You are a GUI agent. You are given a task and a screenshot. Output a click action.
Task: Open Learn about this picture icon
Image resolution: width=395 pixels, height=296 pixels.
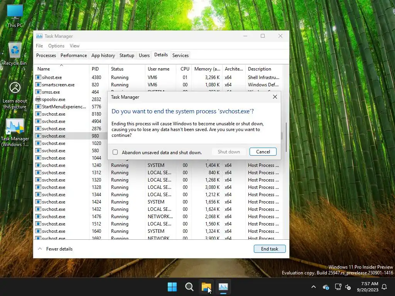click(x=15, y=96)
